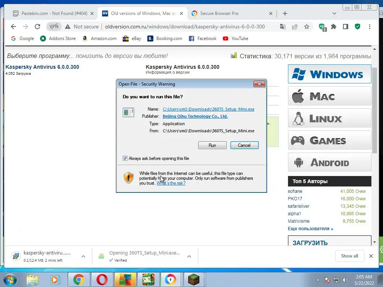Click the volume speaker tray icon

(345, 280)
